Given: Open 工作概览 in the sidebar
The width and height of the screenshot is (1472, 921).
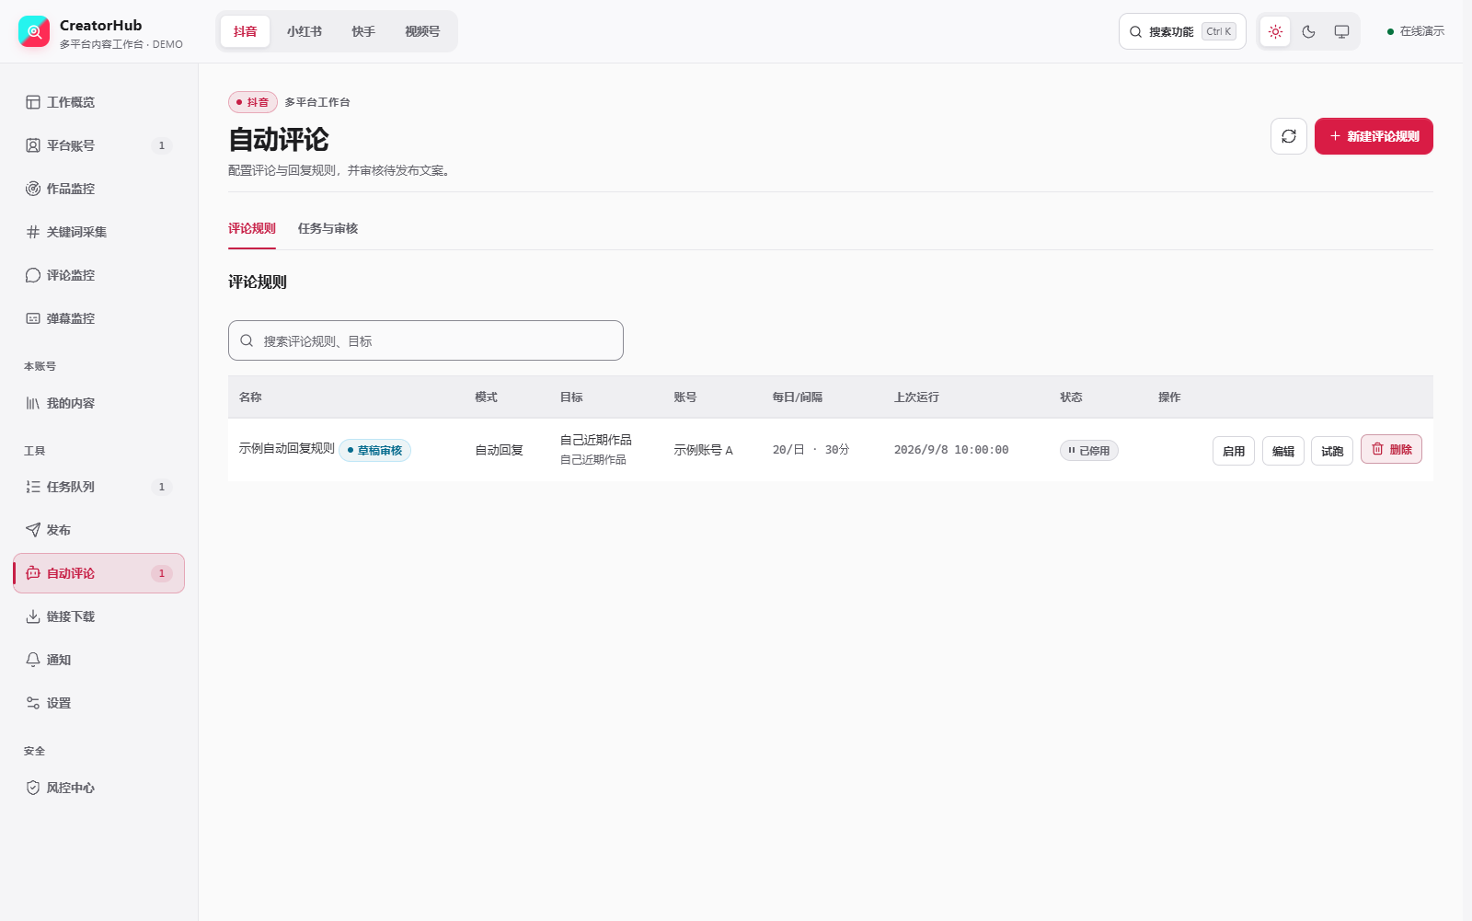Looking at the screenshot, I should click(x=98, y=102).
